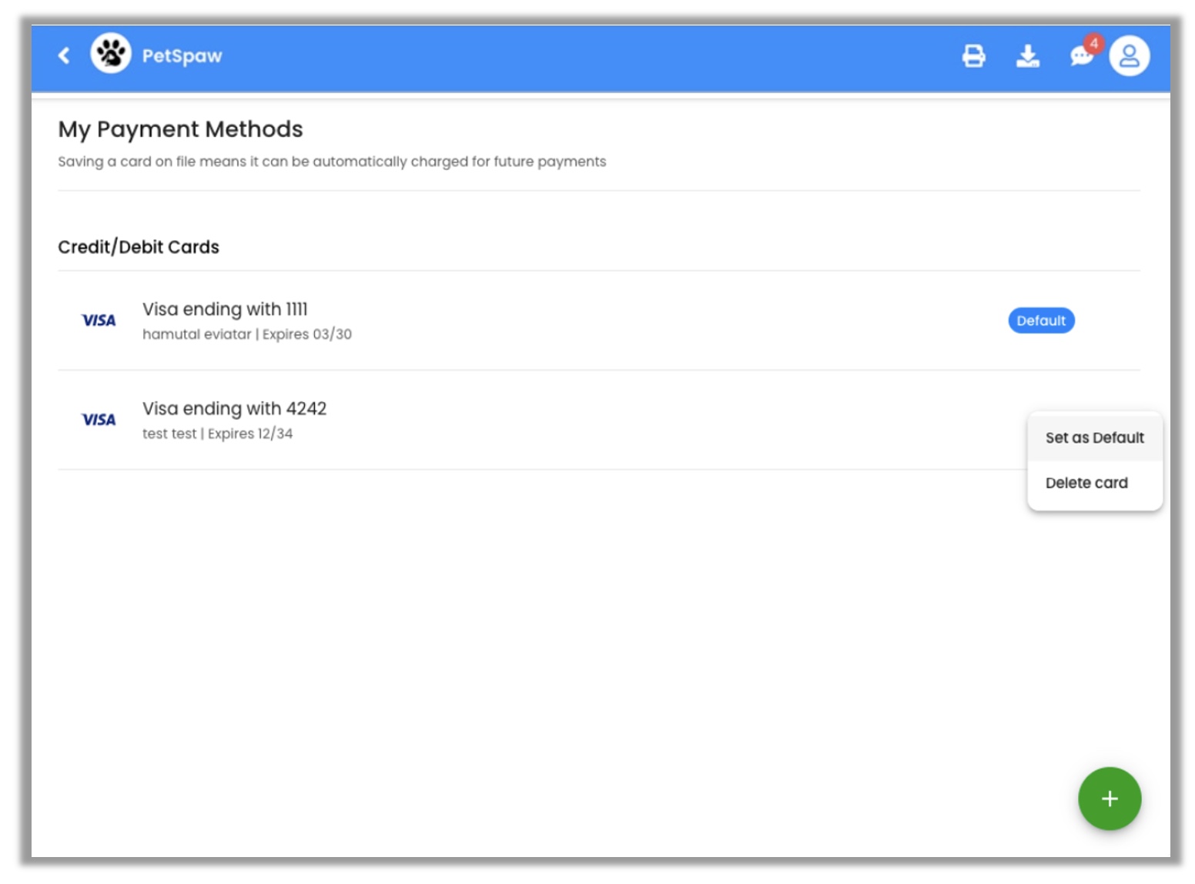Click the Visa logo for card 1111
Image resolution: width=1195 pixels, height=884 pixels.
point(99,320)
